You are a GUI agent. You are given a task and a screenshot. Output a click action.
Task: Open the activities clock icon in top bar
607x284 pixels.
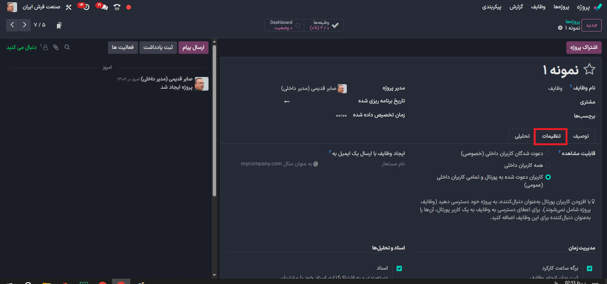(86, 7)
